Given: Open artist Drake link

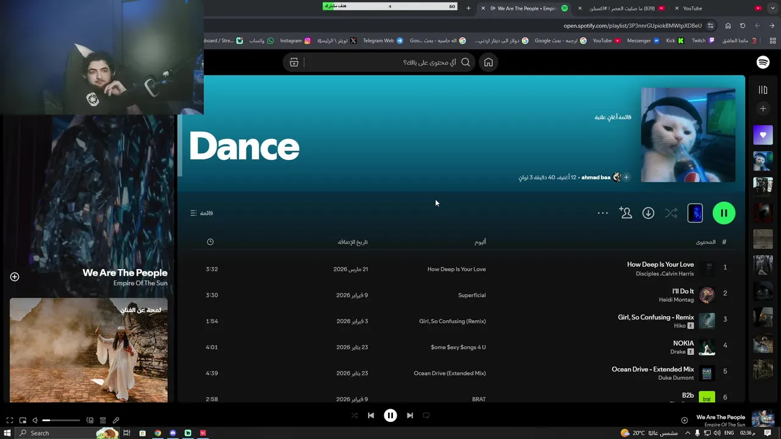Looking at the screenshot, I should 678,352.
